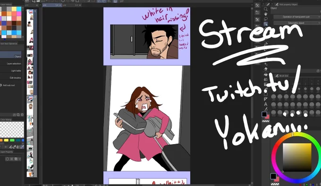Choose the Edit timeline sub tool
This screenshot has height=186, width=321.
click(x=11, y=78)
